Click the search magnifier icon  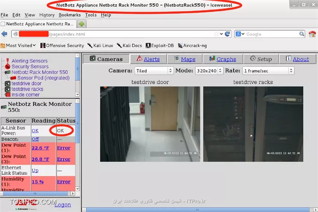(302, 34)
